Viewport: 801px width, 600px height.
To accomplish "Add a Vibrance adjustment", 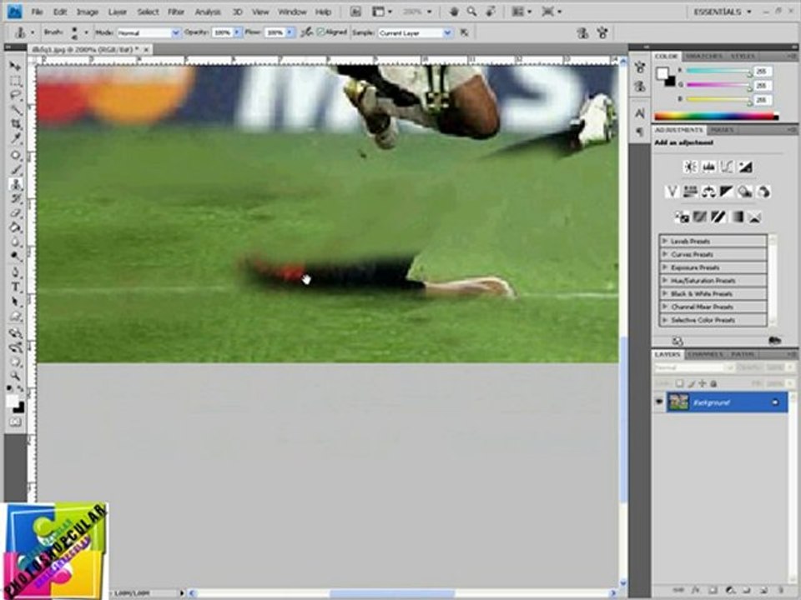I will coord(672,192).
